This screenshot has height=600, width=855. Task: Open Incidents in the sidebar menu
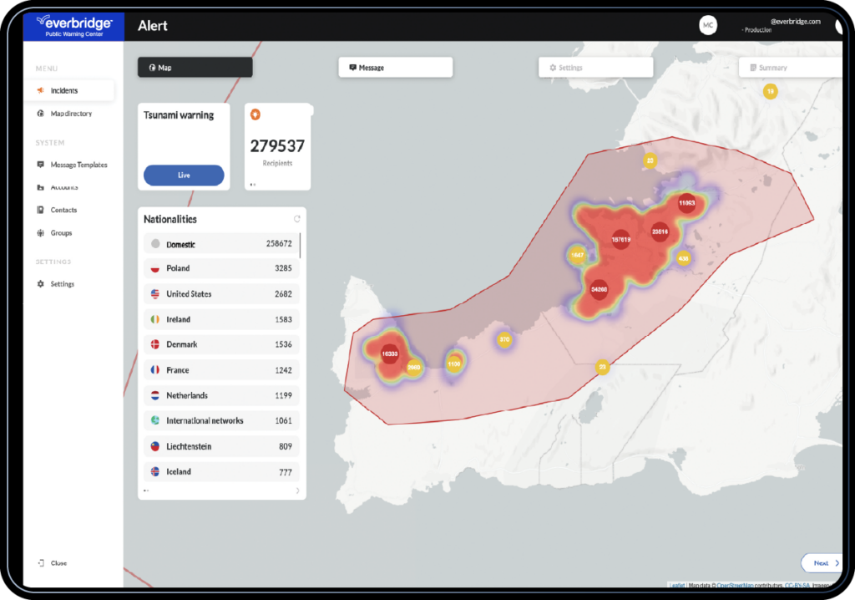click(68, 90)
